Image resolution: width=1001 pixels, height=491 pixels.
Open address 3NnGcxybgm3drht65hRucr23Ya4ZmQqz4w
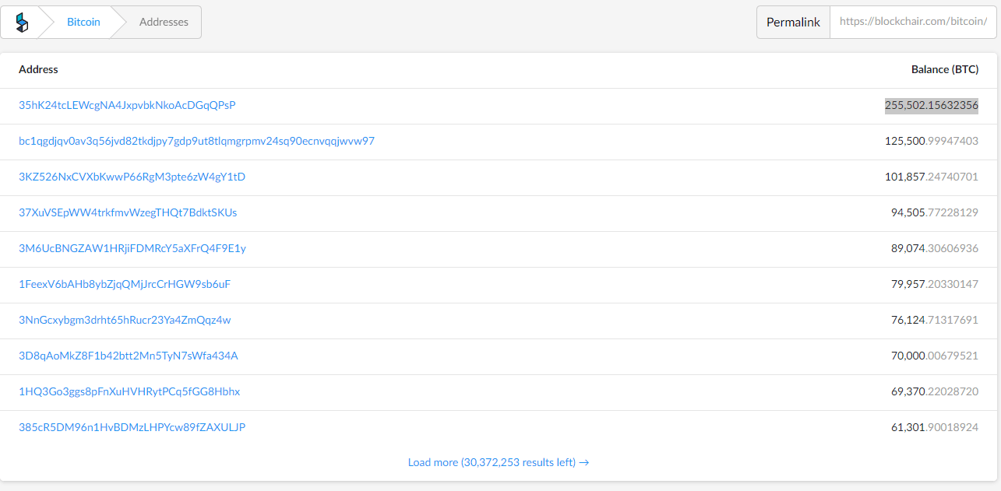click(125, 320)
